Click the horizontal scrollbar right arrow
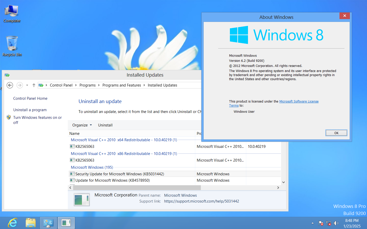367x229 pixels. pos(278,188)
